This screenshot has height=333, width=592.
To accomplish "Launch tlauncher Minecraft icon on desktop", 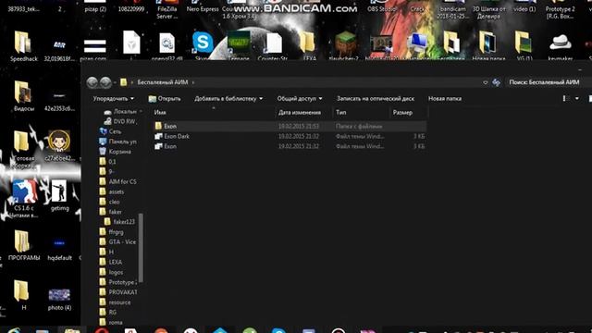I will tap(344, 46).
